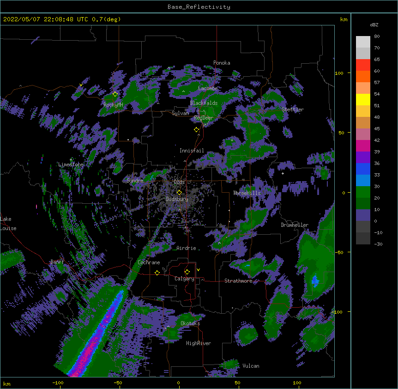Click the Didsbury city label

177,199
